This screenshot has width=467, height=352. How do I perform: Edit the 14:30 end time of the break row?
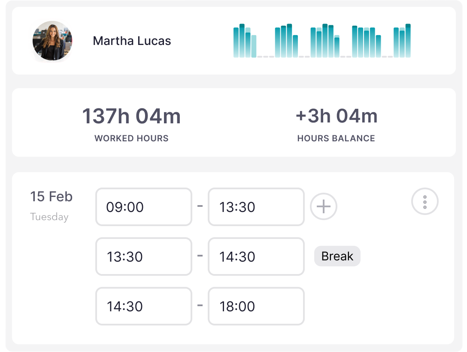[x=256, y=257]
